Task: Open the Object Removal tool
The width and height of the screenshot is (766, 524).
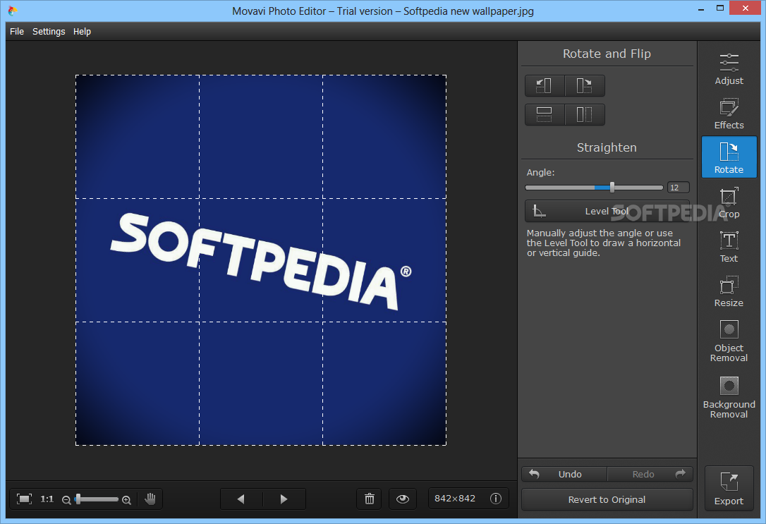Action: pos(729,341)
